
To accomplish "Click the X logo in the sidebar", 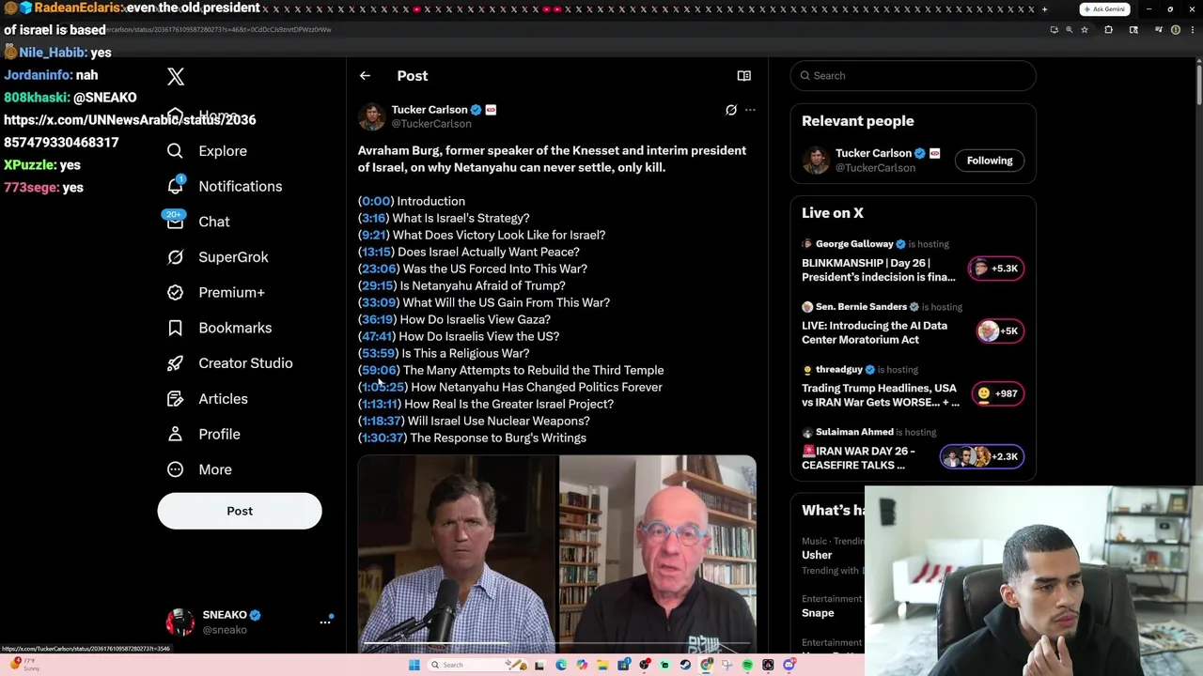I will point(176,76).
